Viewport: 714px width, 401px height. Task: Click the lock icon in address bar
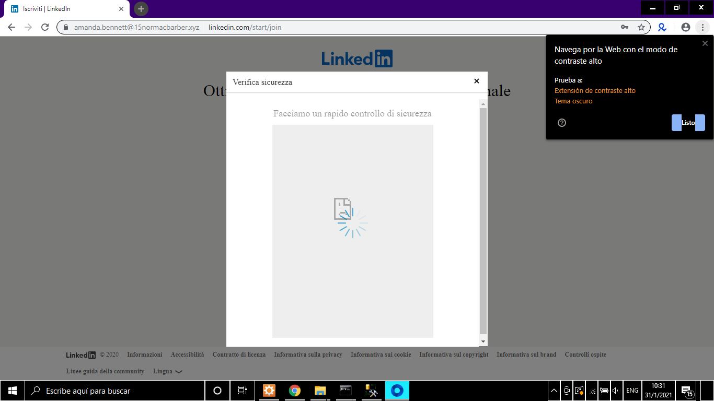65,27
